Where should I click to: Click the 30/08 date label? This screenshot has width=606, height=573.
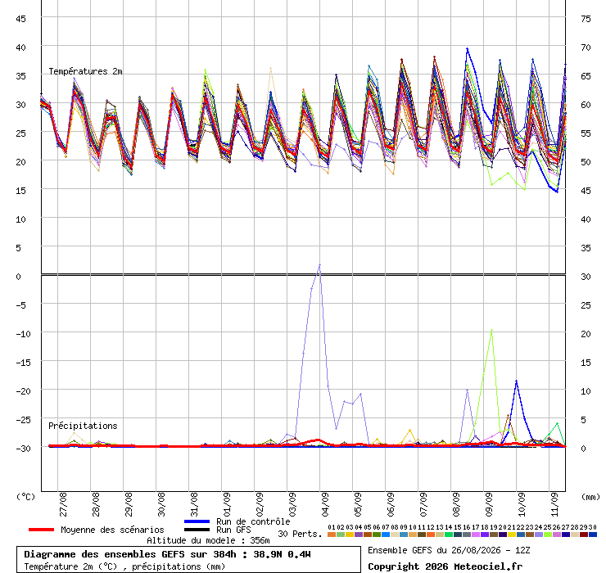tap(161, 504)
